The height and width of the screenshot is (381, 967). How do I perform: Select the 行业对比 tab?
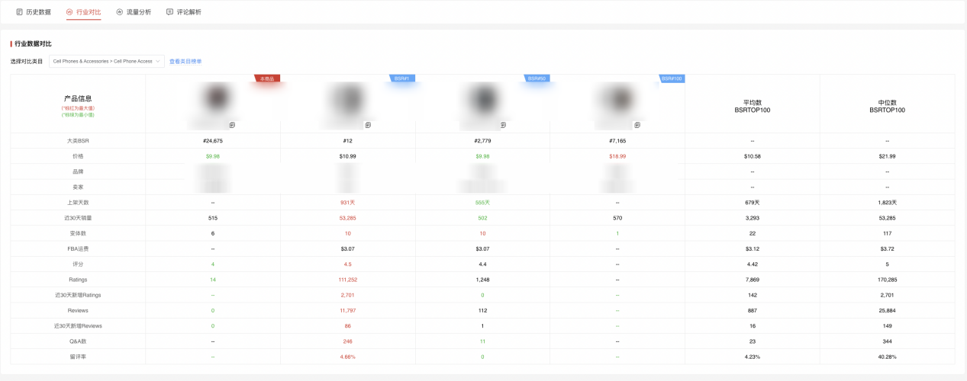pos(83,12)
